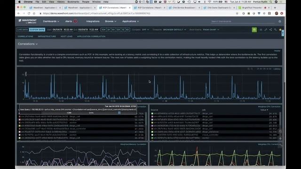
Task: Click the cloud_controller row in left table
Action: pyautogui.click(x=81, y=129)
